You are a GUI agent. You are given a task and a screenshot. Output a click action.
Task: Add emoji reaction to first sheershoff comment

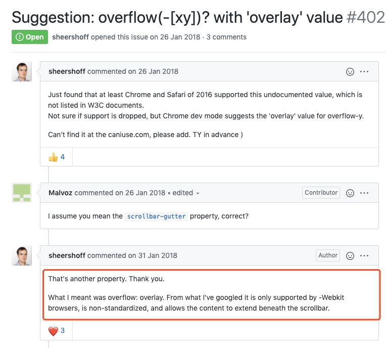pyautogui.click(x=350, y=72)
